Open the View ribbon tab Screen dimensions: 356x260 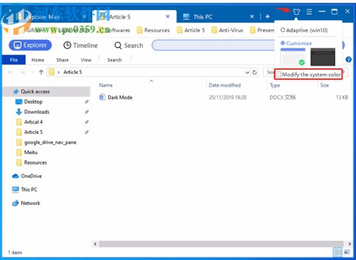[86, 60]
